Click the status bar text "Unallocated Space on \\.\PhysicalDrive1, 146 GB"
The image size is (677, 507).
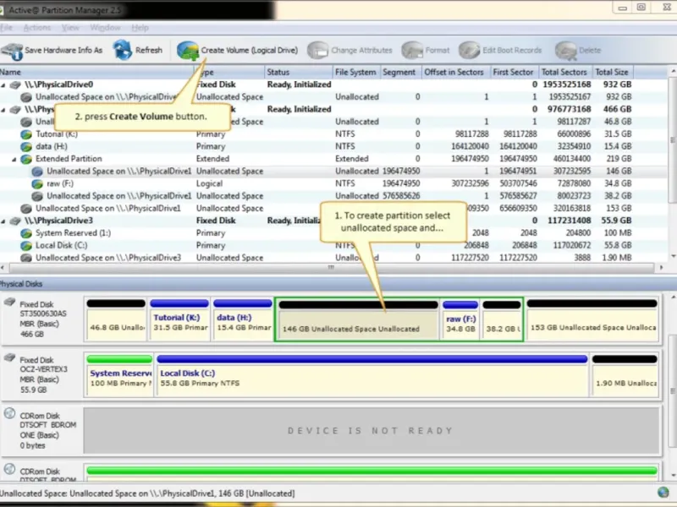coord(156,493)
